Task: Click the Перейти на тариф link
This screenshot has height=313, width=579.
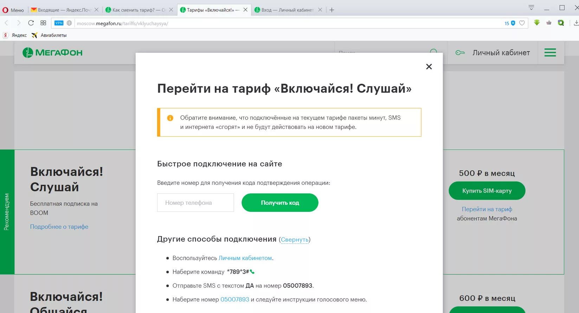Action: coord(487,209)
